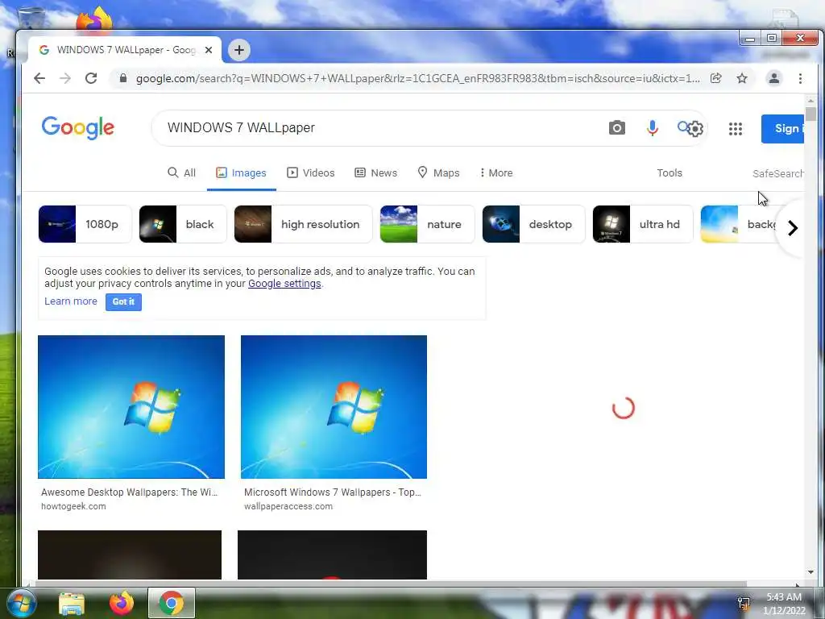
Task: Click the vertical scrollbar down arrow
Action: [x=810, y=572]
